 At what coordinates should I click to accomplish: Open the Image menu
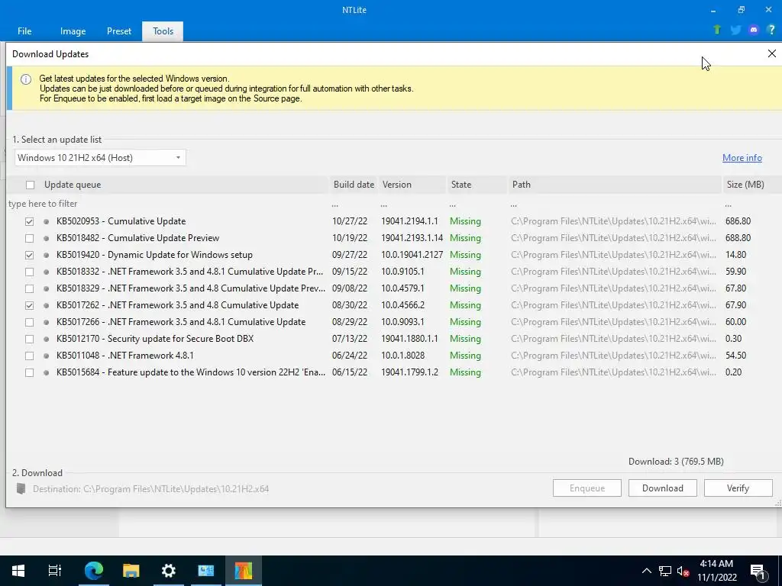coord(73,31)
